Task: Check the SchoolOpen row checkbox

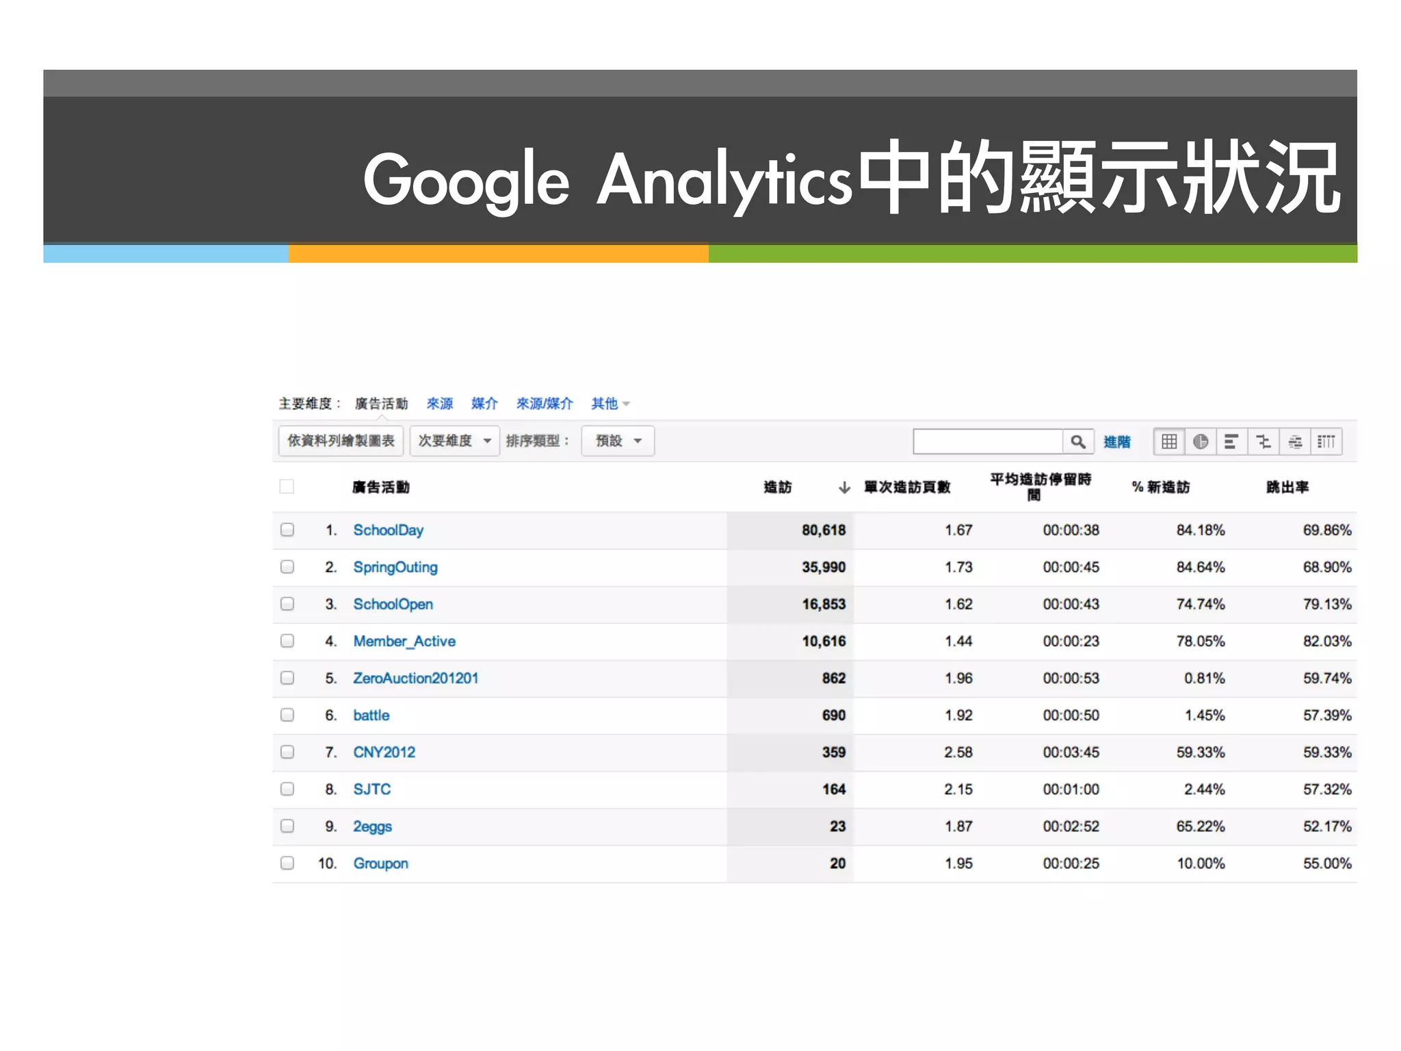Action: pos(287,604)
